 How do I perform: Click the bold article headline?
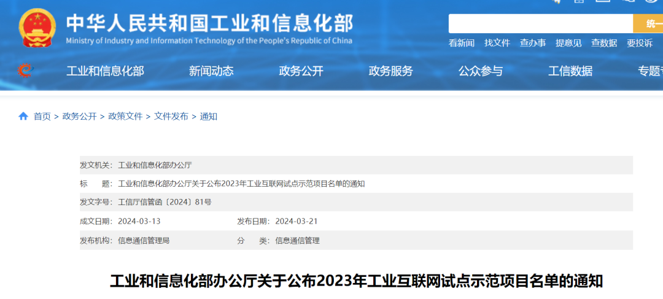pyautogui.click(x=357, y=281)
